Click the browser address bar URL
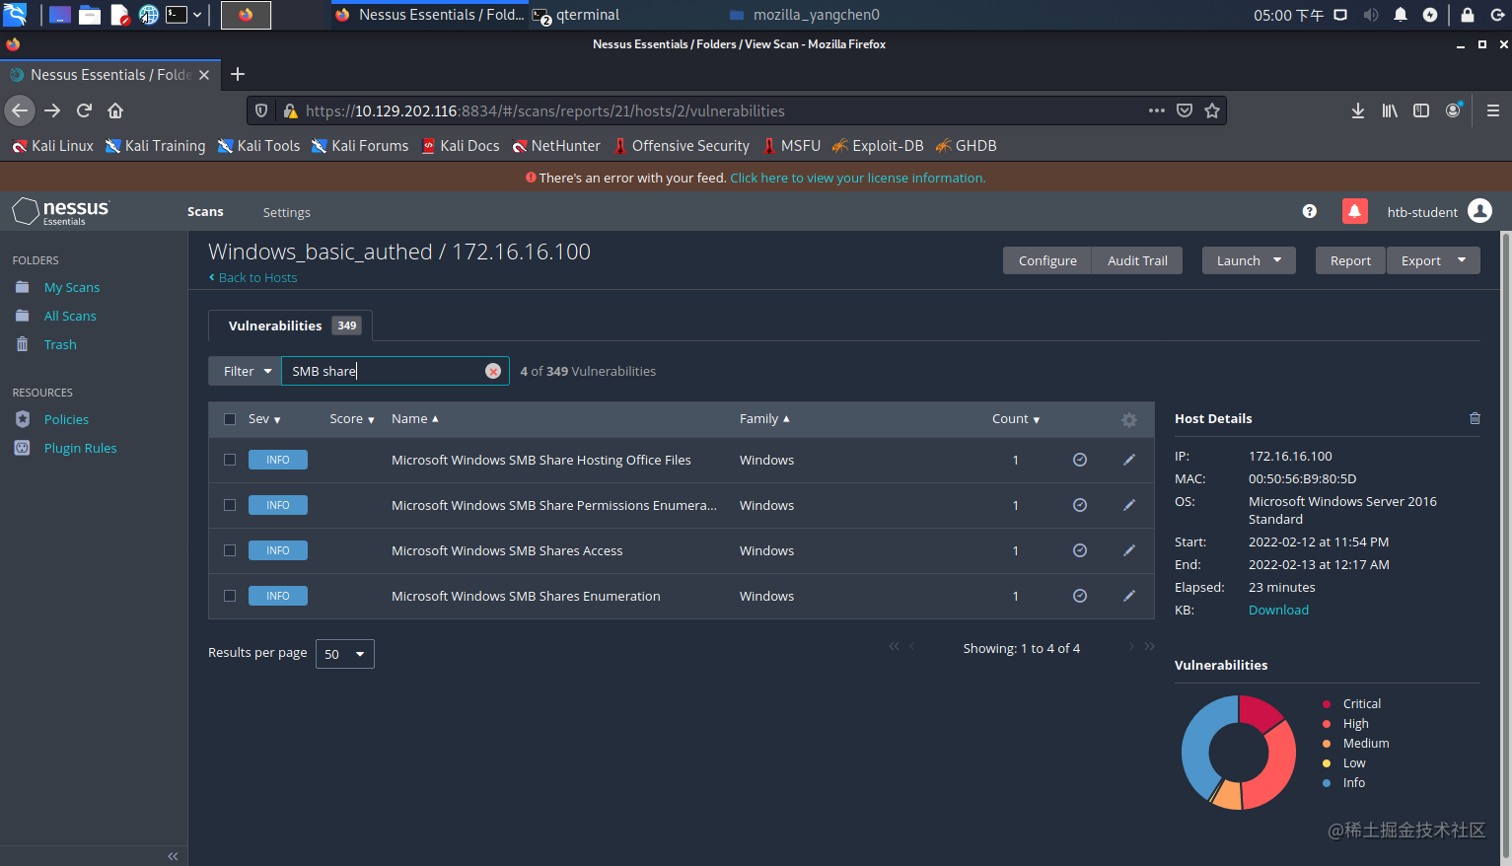1512x866 pixels. tap(545, 110)
